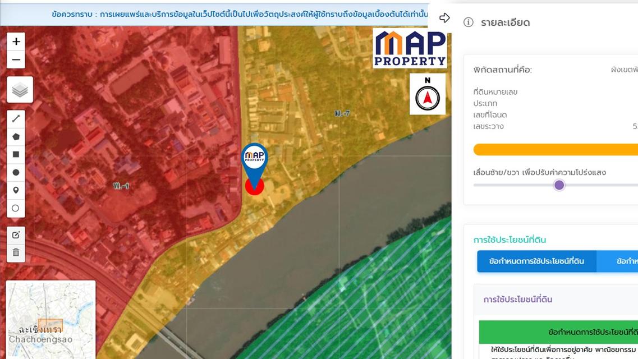Switch to the partially visible light-blue tab
The image size is (638, 359).
[x=618, y=261]
